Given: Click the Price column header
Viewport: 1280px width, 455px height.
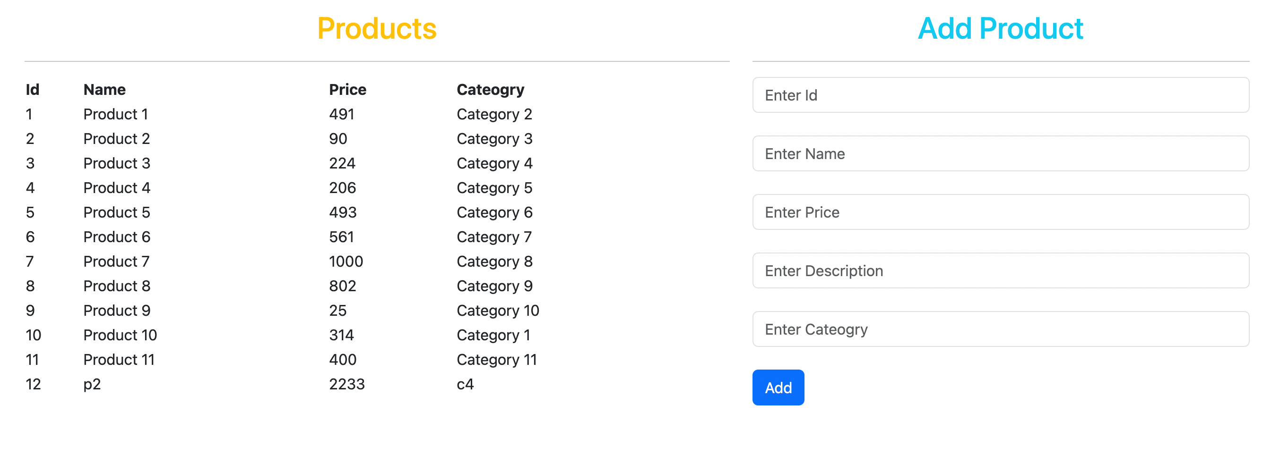Looking at the screenshot, I should click(x=348, y=89).
